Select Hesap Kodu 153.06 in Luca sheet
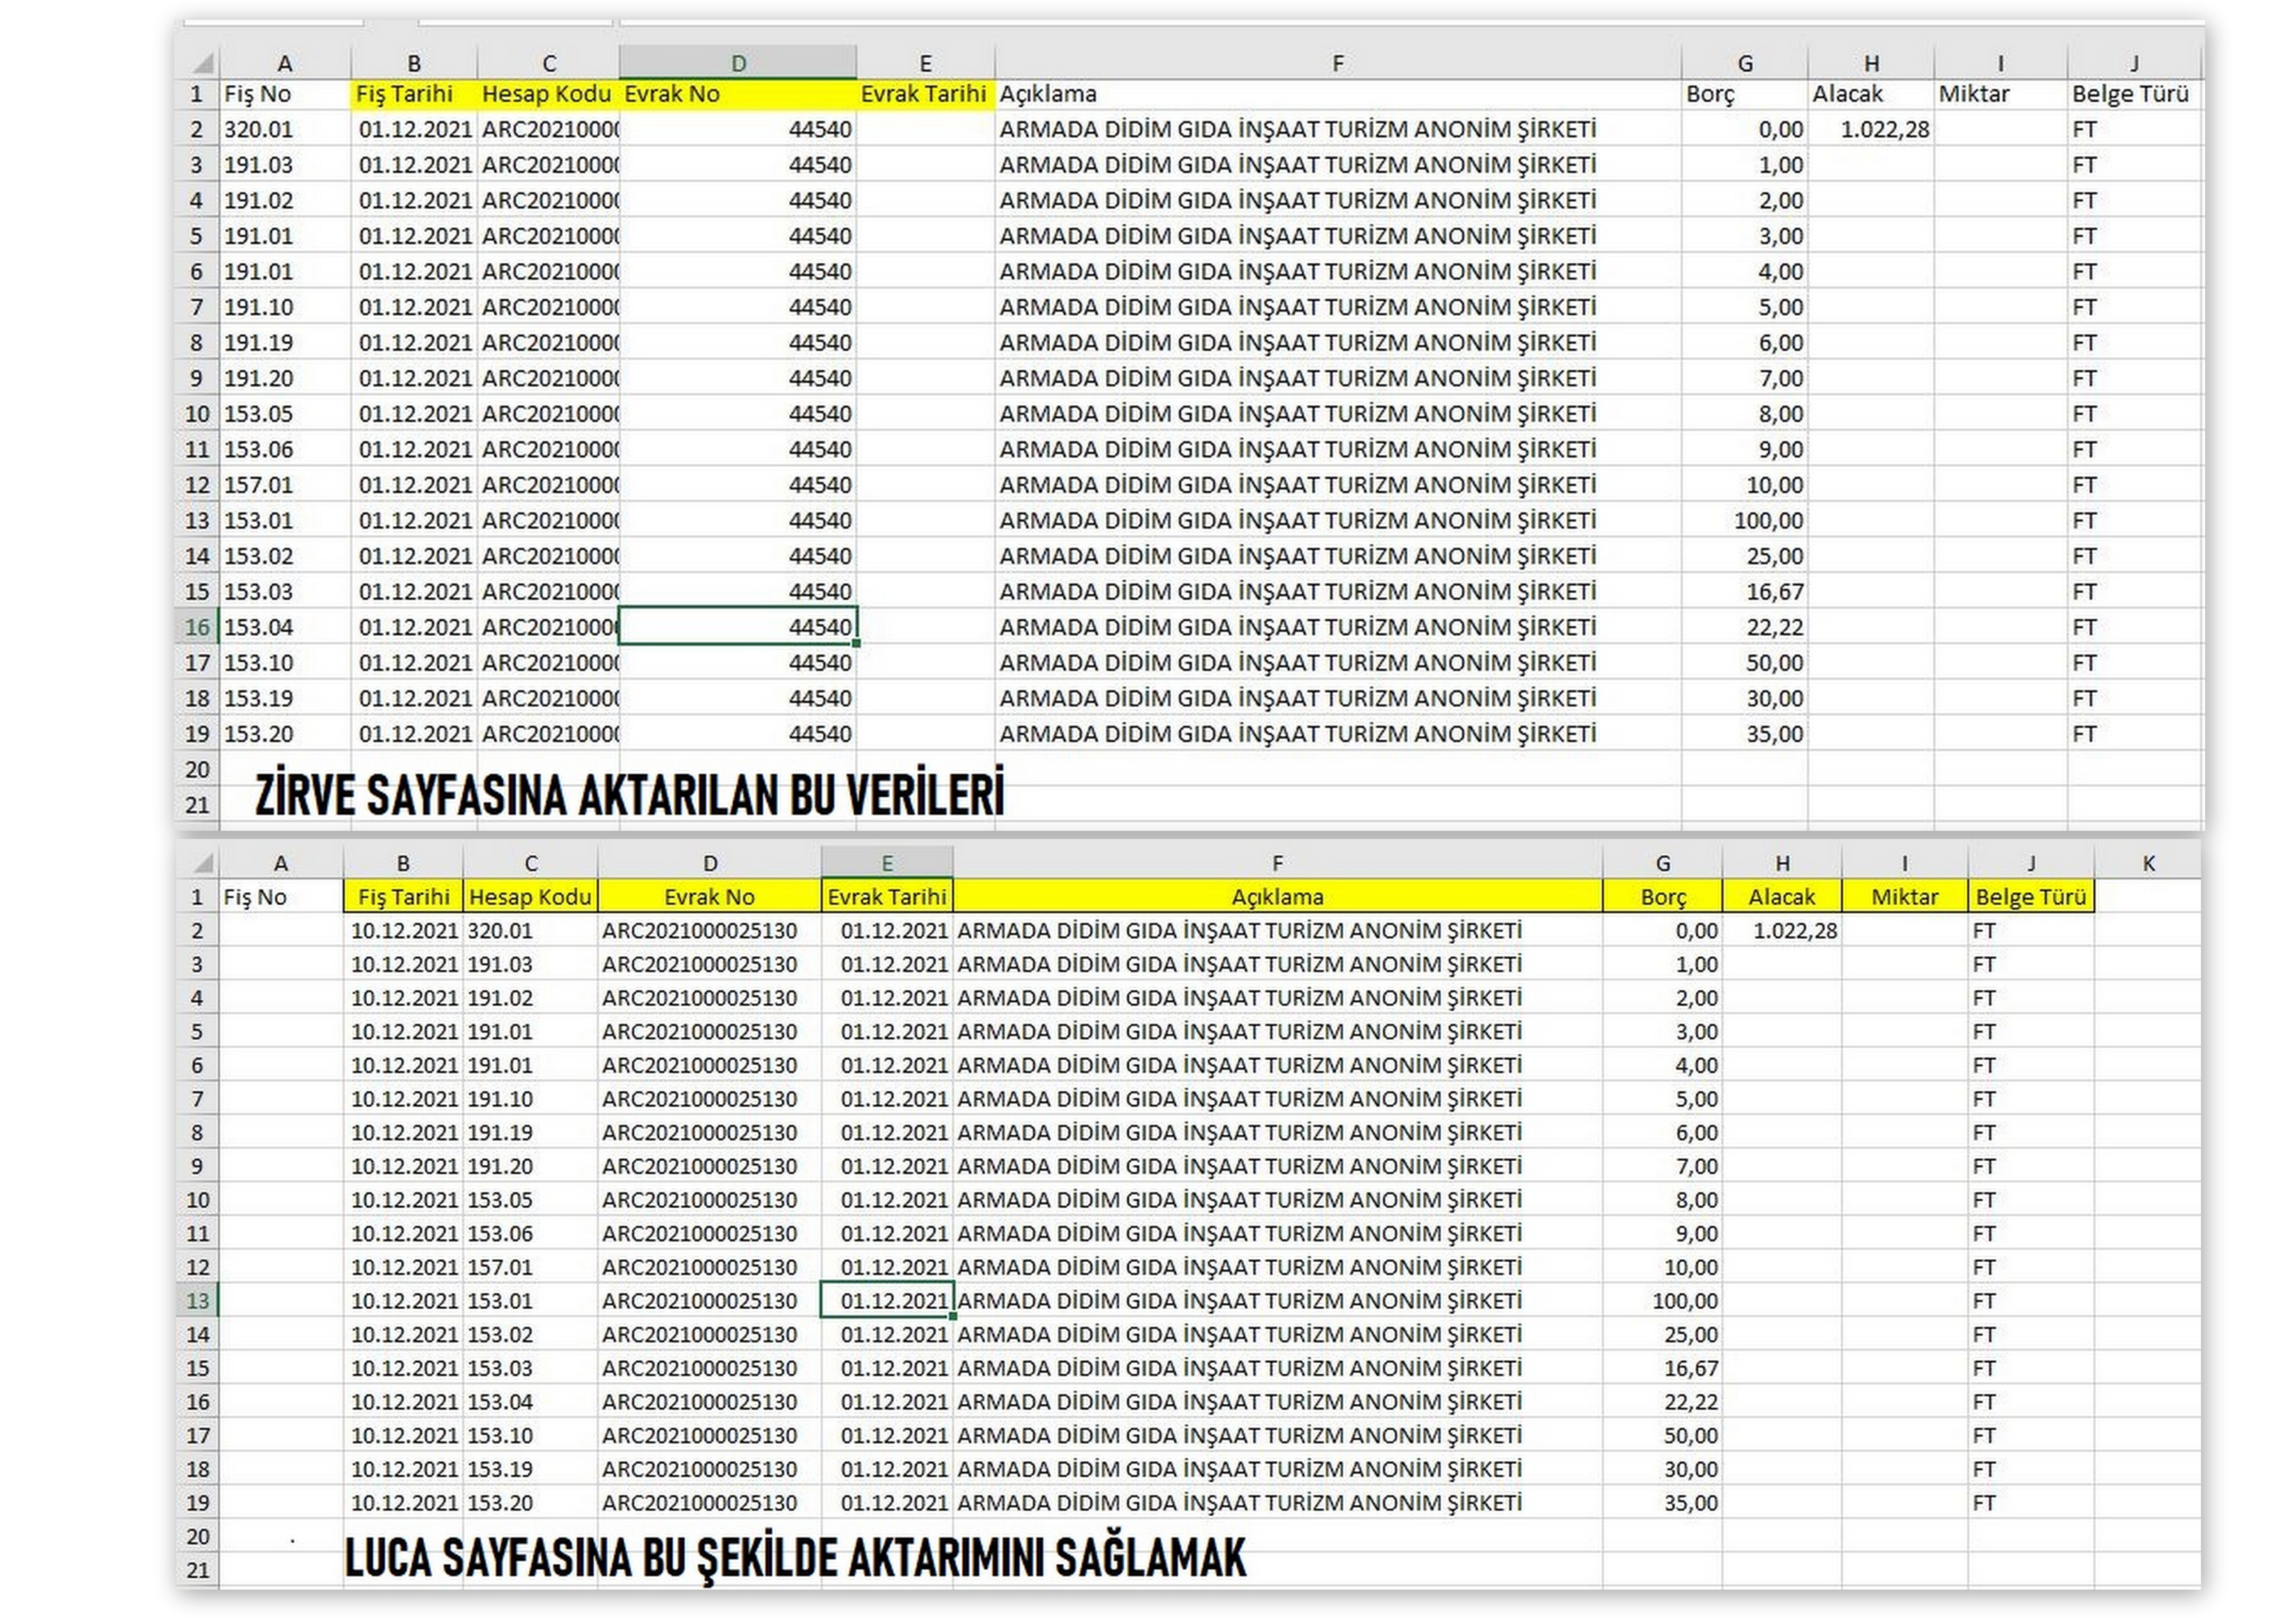This screenshot has height=1623, width=2296. click(530, 1234)
